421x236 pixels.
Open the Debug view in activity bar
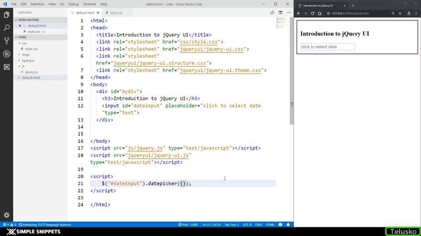click(x=7, y=54)
